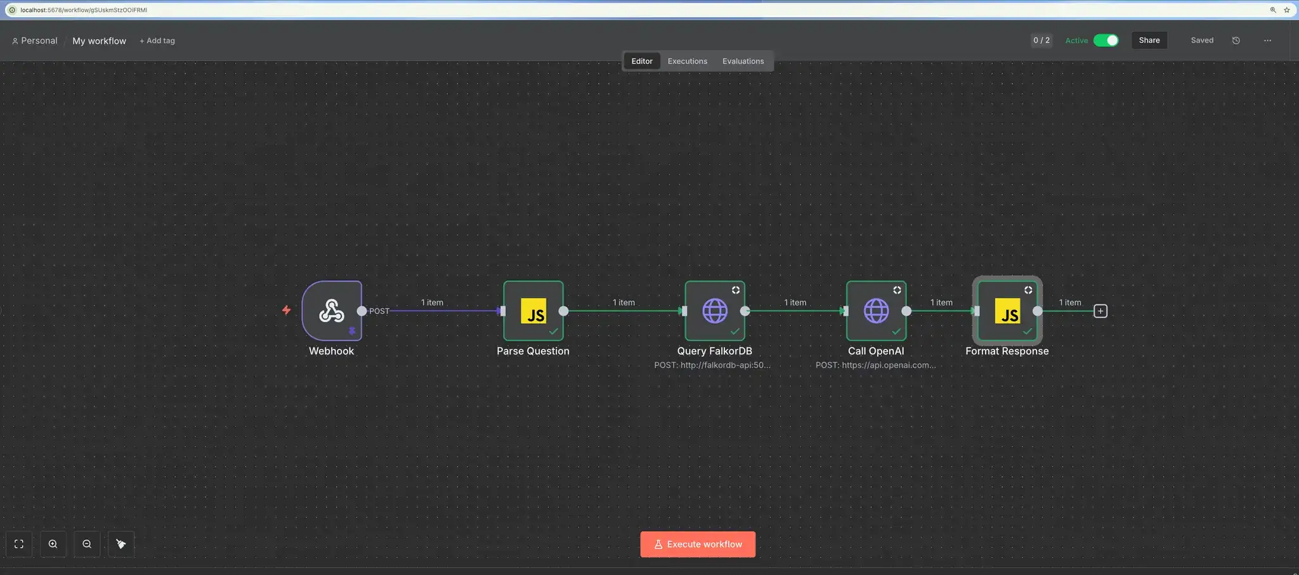Viewport: 1299px width, 575px height.
Task: Switch to the Executions tab
Action: (686, 61)
